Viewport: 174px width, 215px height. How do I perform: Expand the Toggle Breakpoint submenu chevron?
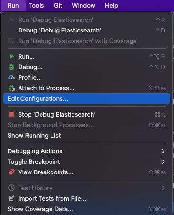163,161
